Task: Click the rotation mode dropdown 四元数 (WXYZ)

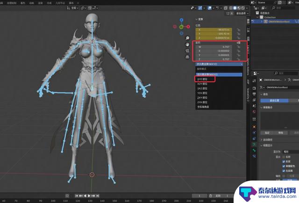Action: (219, 64)
